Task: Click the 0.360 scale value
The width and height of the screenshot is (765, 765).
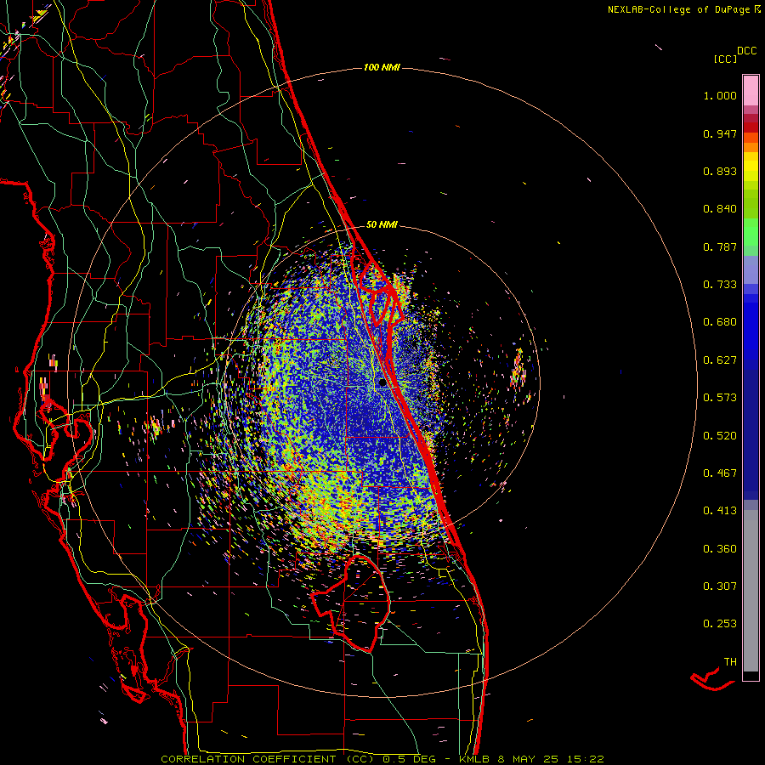Action: [x=720, y=549]
